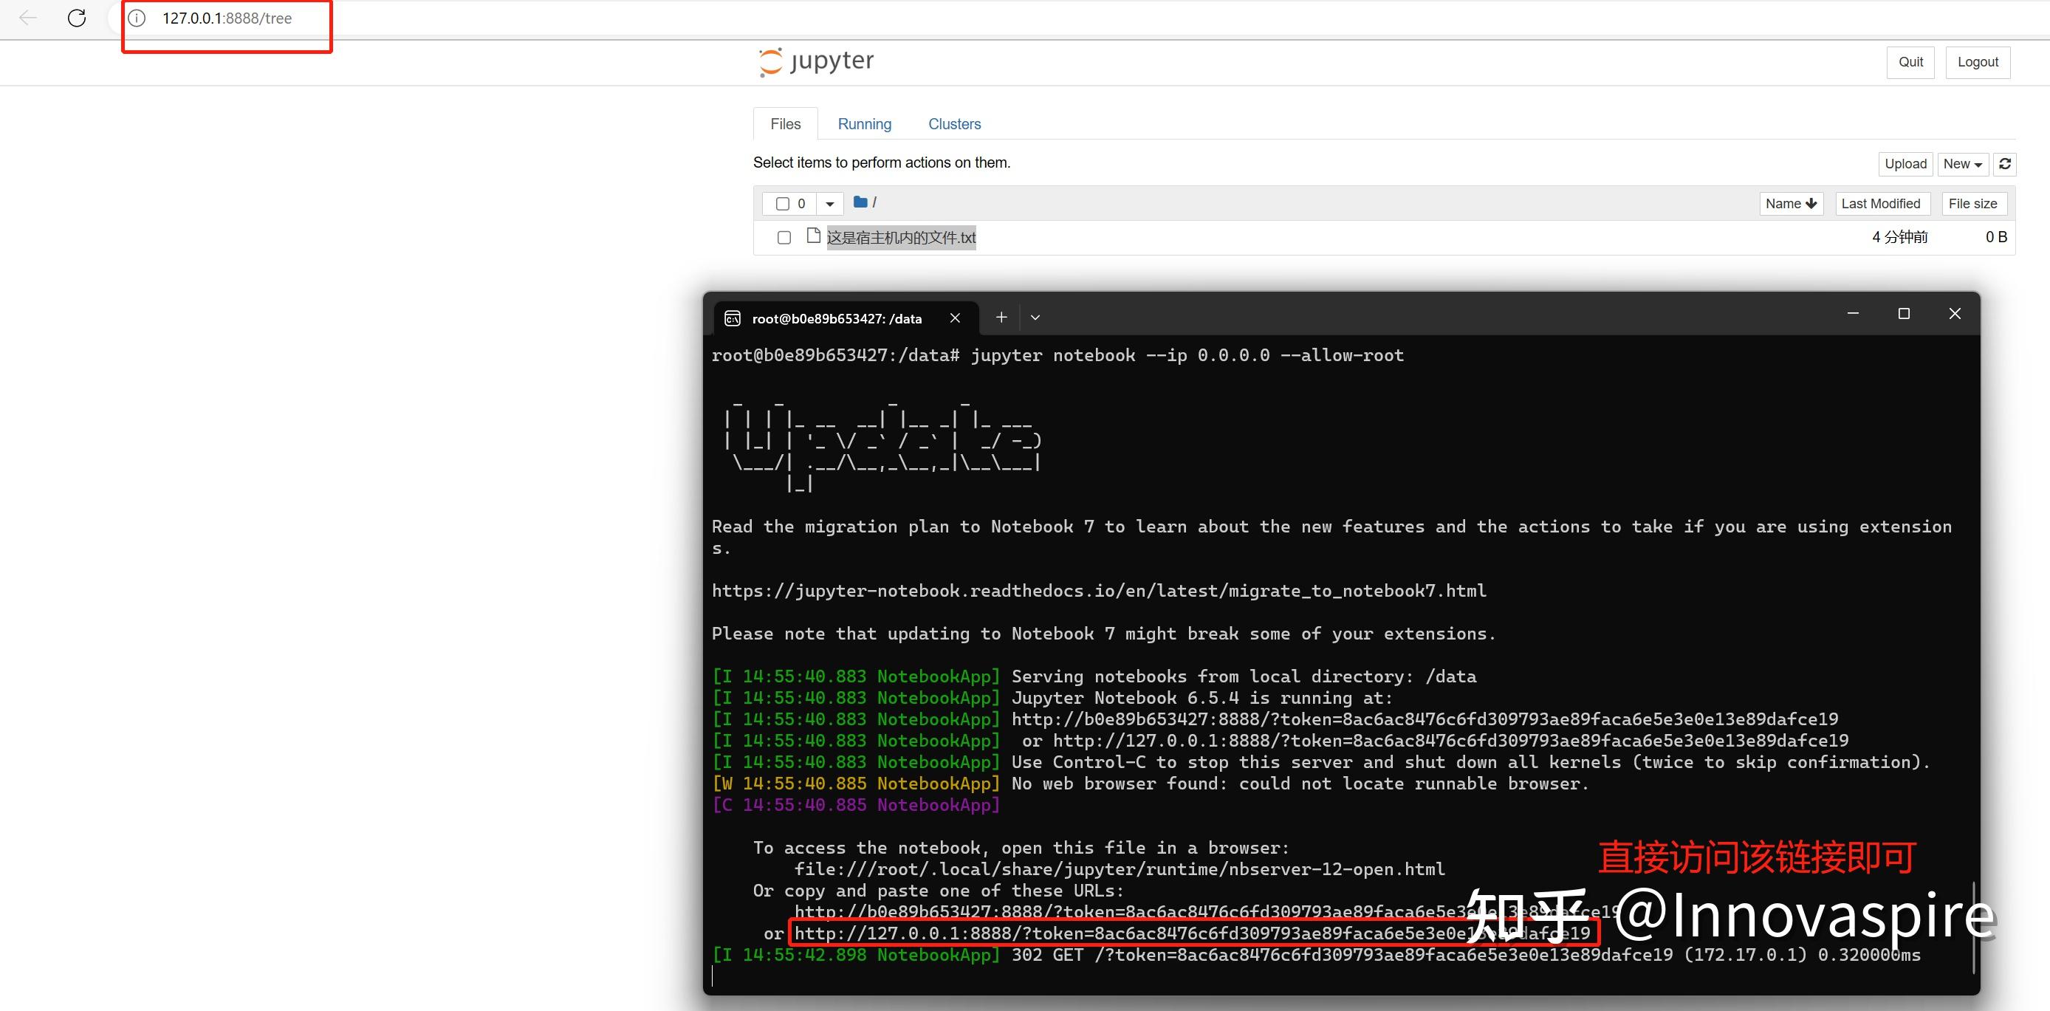
Task: Open the Files tab
Action: point(785,124)
